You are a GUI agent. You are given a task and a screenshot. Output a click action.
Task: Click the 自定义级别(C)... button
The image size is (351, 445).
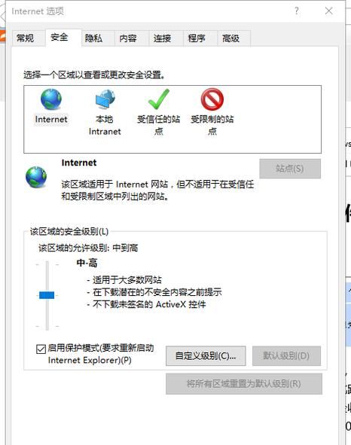tap(206, 355)
